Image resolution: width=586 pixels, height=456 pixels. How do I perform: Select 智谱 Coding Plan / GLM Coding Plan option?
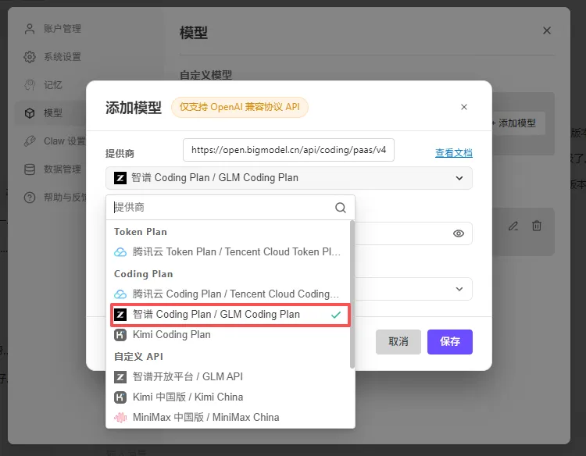pos(230,315)
